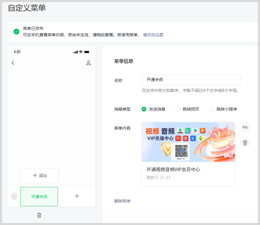This screenshot has height=225, width=260.
Task: Click the VIP充值中心 content thumbnail image
Action: click(x=188, y=142)
